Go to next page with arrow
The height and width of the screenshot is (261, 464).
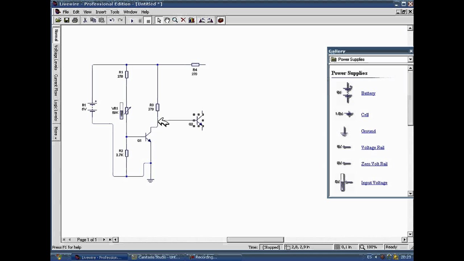point(104,240)
